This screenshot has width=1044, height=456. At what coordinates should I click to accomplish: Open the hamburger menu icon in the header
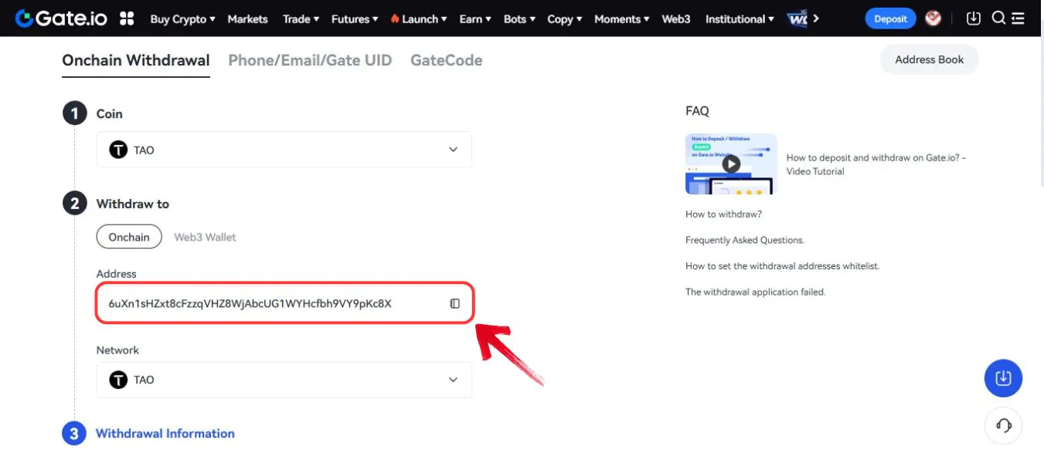(x=1018, y=19)
